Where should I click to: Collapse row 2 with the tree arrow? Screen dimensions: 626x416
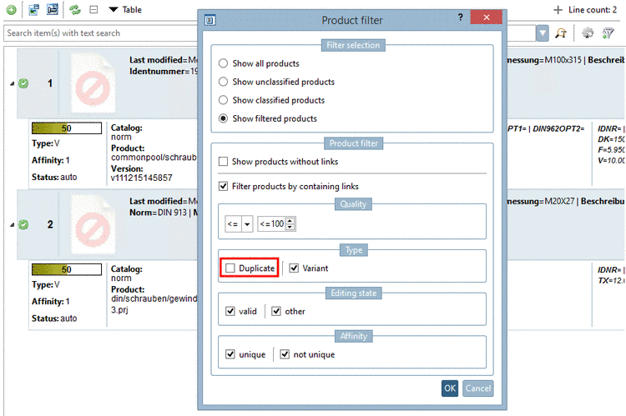[12, 225]
